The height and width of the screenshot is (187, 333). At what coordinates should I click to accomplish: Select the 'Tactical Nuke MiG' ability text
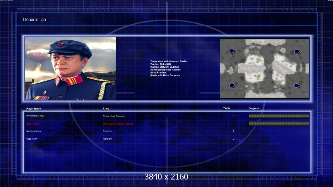(161, 64)
